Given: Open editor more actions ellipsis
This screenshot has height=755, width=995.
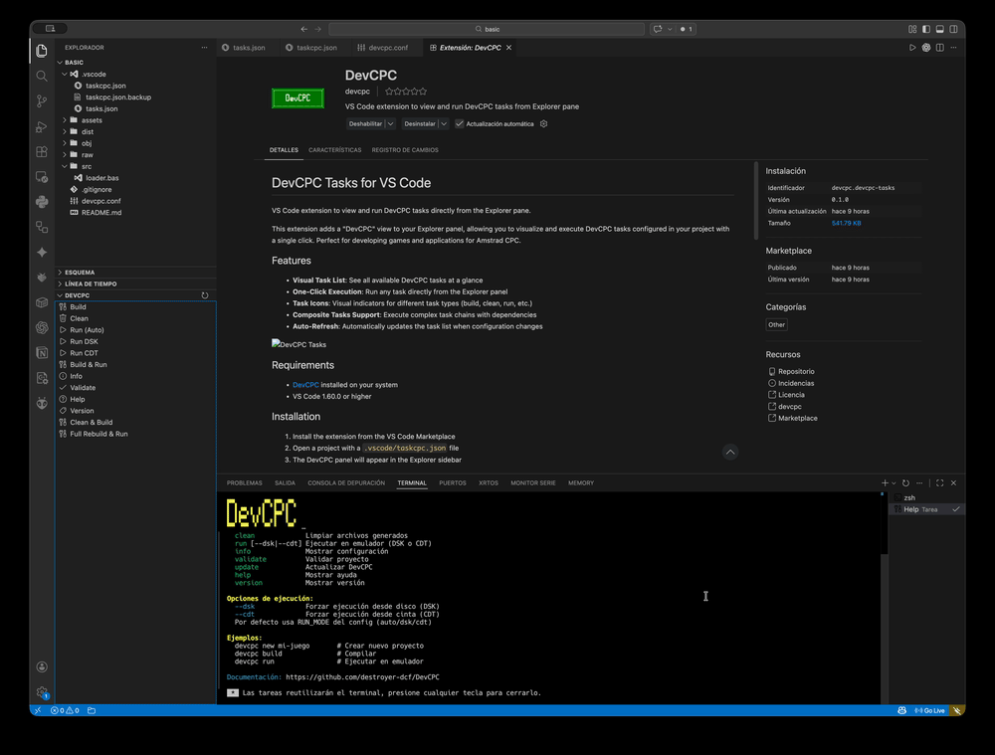Looking at the screenshot, I should 953,48.
